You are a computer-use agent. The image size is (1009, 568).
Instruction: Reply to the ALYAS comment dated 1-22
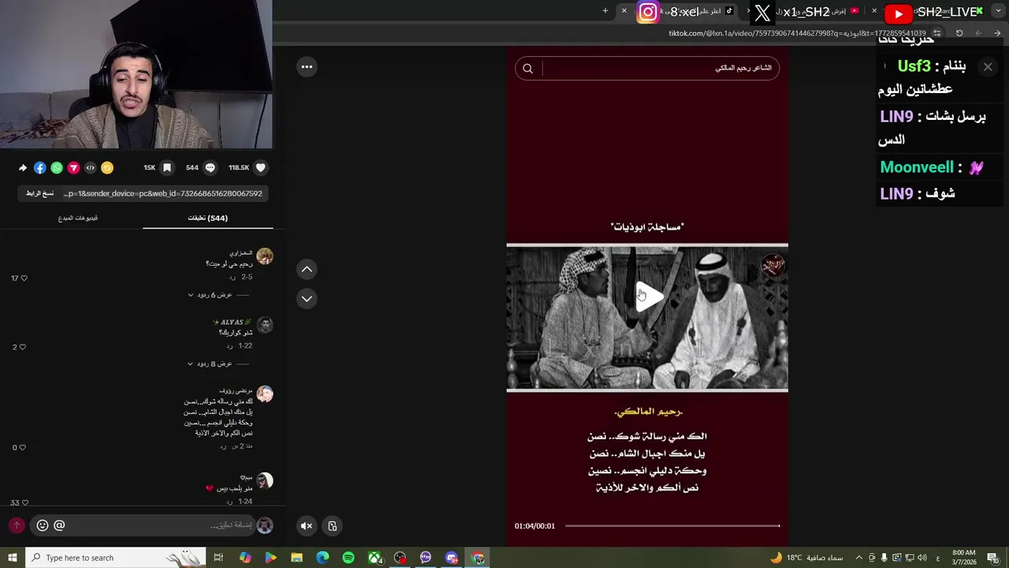click(229, 346)
